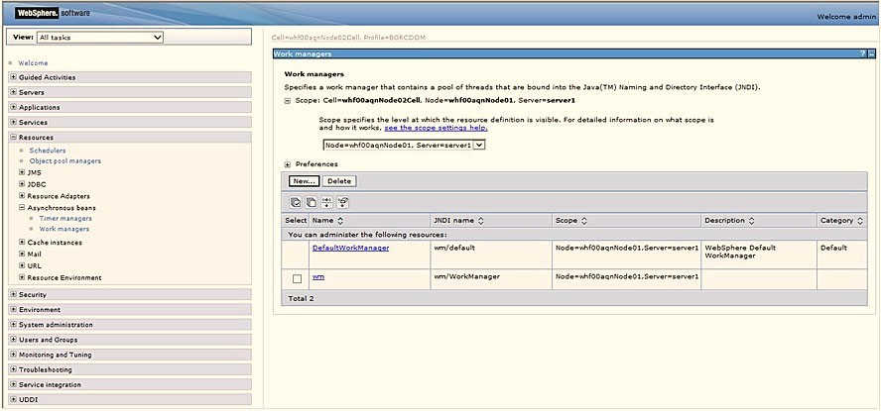Expand the Resource Adapters node
Viewport: 881px width, 411px height.
click(x=22, y=196)
